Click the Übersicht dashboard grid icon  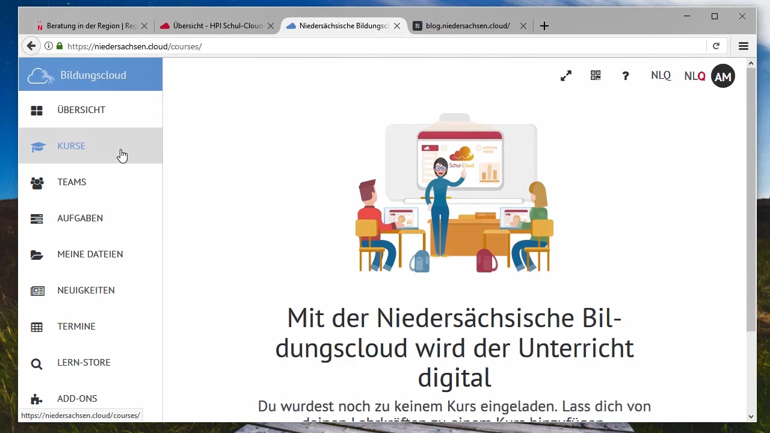pos(37,110)
